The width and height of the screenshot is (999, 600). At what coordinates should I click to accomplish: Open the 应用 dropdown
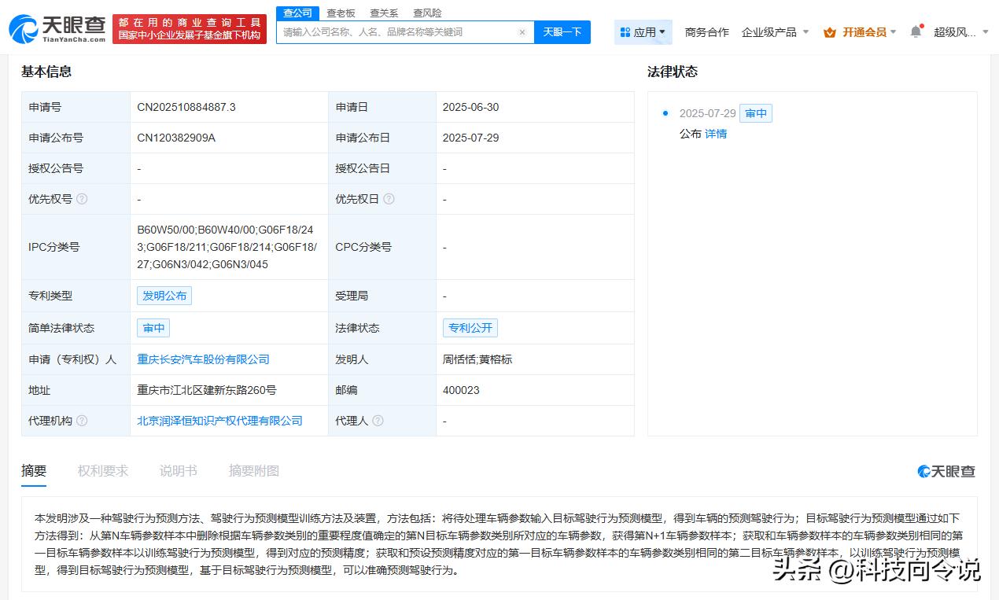coord(643,32)
